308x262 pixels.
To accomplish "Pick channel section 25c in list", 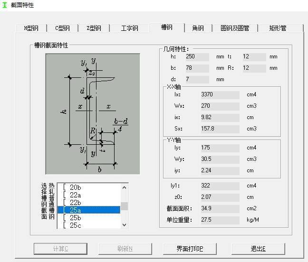I will pos(89,225).
